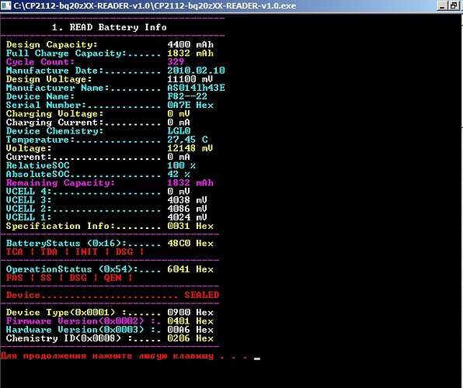
Task: Click the OperationStatus value 6041 Hex
Action: click(190, 269)
